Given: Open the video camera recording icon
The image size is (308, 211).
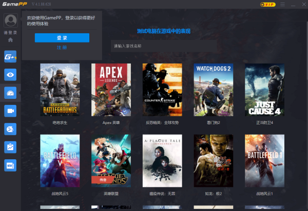Looking at the screenshot, I should [x=10, y=111].
